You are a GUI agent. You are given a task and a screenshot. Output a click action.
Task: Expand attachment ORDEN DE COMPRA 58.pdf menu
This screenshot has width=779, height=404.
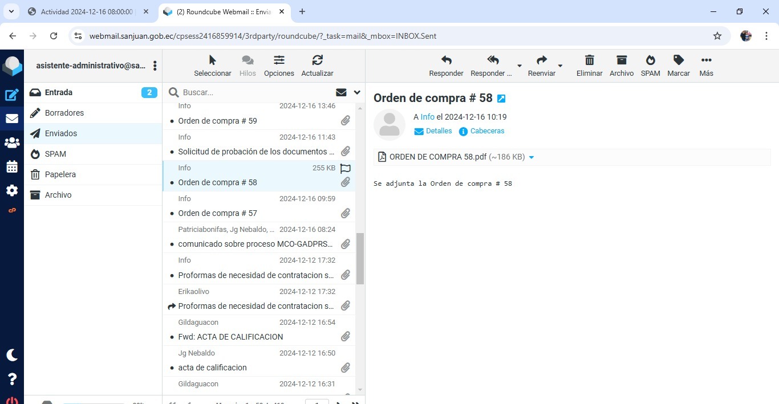(531, 157)
